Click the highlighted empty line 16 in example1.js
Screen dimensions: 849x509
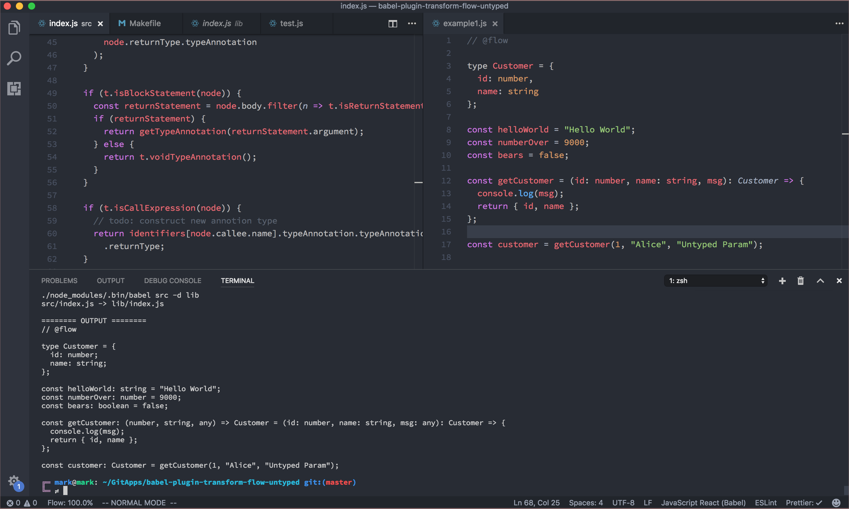tap(657, 232)
